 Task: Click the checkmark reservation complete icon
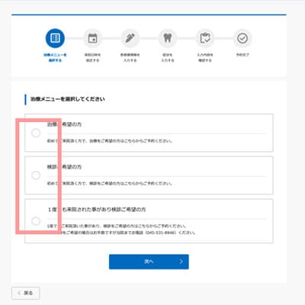pyautogui.click(x=242, y=38)
